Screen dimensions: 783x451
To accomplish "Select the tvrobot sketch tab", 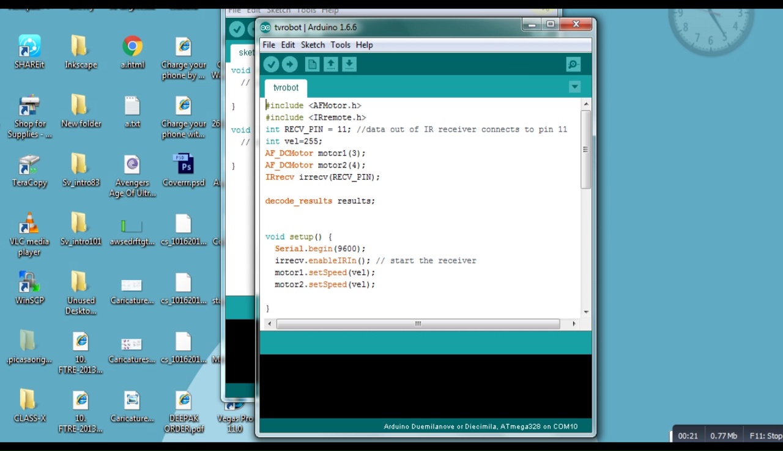I will [286, 88].
